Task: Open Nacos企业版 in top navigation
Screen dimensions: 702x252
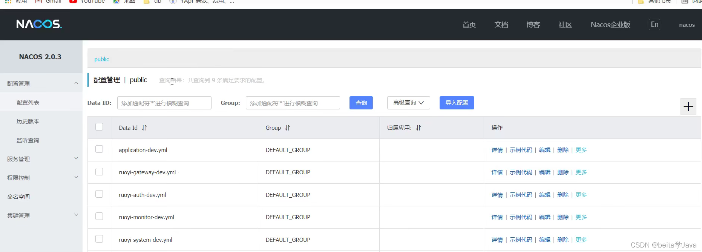Action: [610, 25]
